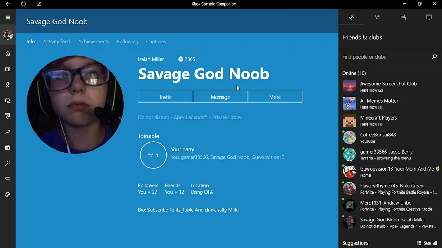This screenshot has width=442, height=248.
Task: Open the Achievements profile tab
Action: (x=94, y=41)
